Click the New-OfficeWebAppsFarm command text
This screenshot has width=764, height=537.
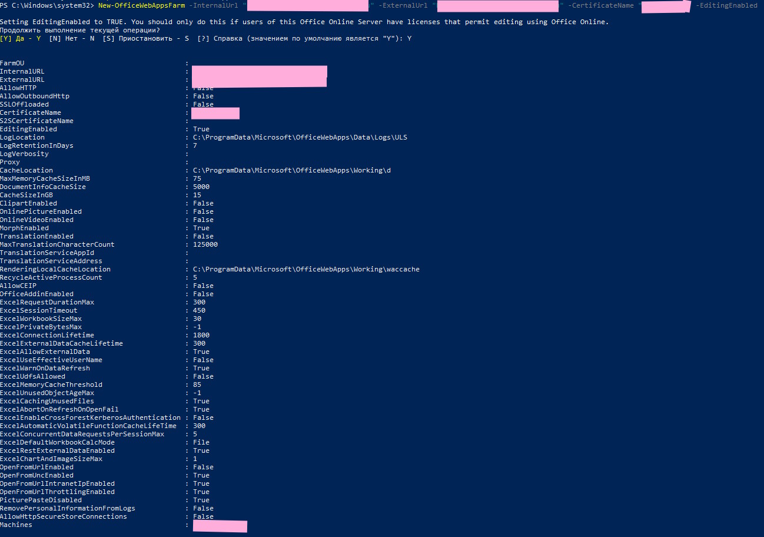pos(142,5)
